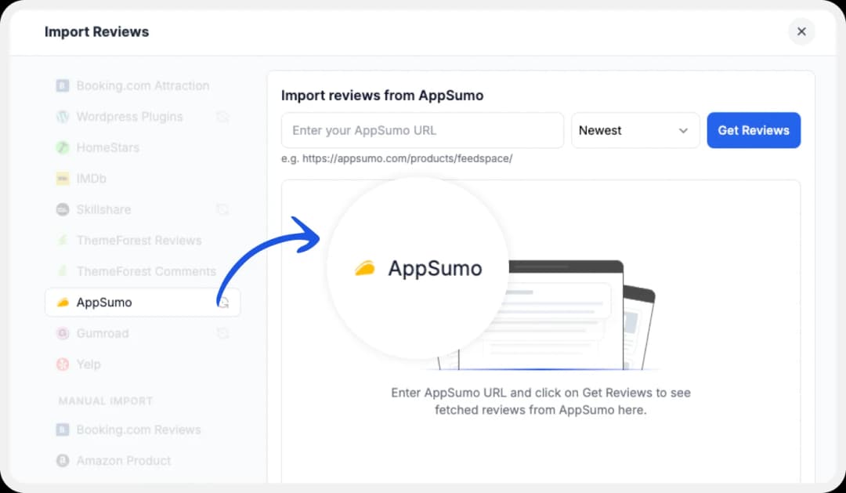This screenshot has width=846, height=493.
Task: Click the Get Reviews button
Action: coord(754,130)
